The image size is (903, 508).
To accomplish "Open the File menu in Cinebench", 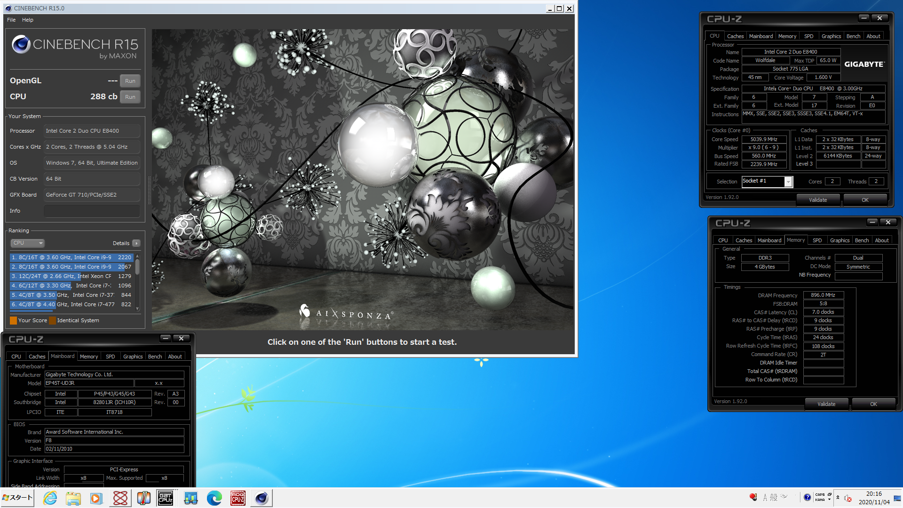I will click(11, 20).
